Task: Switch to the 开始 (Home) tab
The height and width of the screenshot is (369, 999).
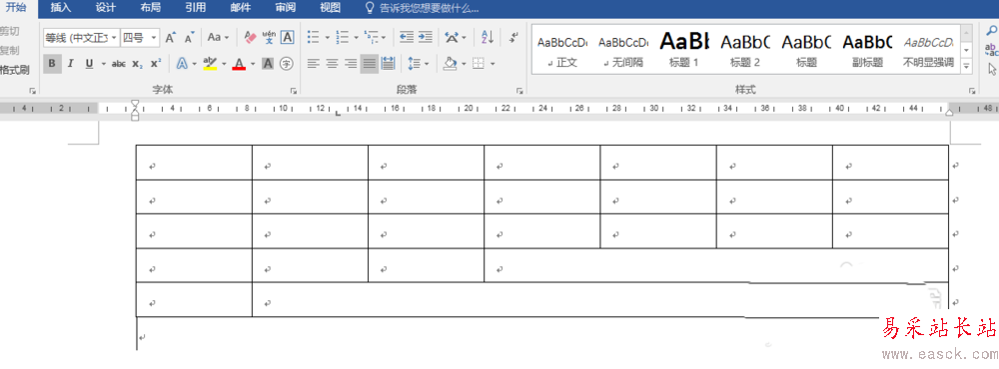Action: [17, 8]
